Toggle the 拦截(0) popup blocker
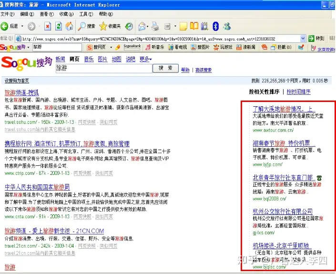The height and width of the screenshot is (274, 336). click(281, 47)
